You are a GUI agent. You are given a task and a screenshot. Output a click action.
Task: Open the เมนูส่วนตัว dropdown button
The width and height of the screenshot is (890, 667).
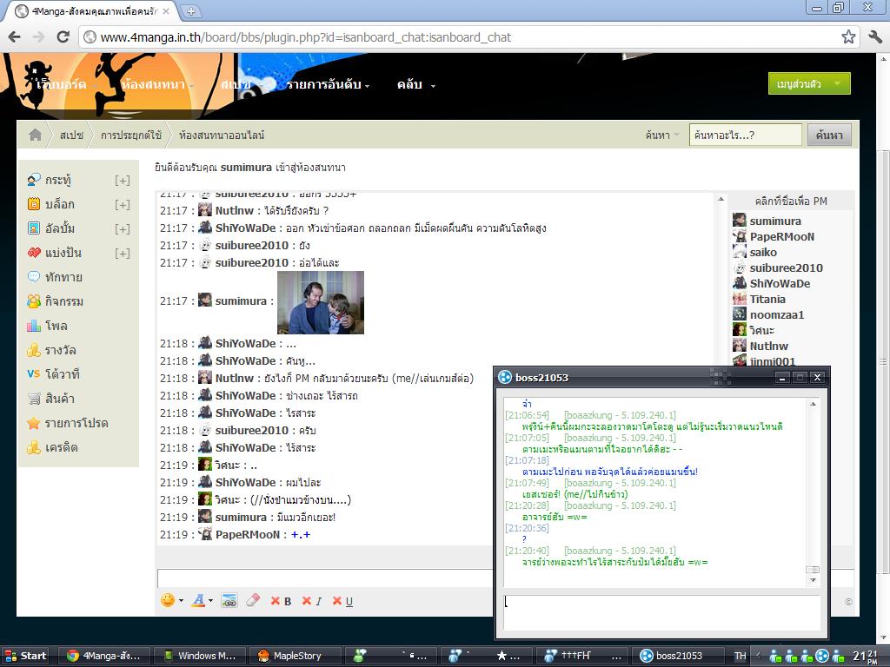click(809, 83)
